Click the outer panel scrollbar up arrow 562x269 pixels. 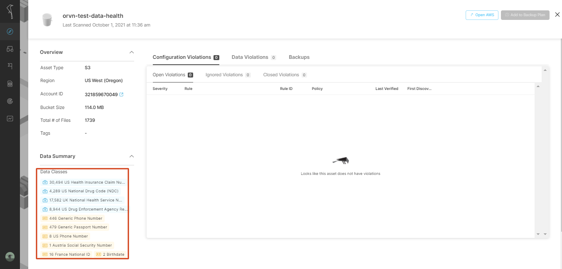pos(545,70)
